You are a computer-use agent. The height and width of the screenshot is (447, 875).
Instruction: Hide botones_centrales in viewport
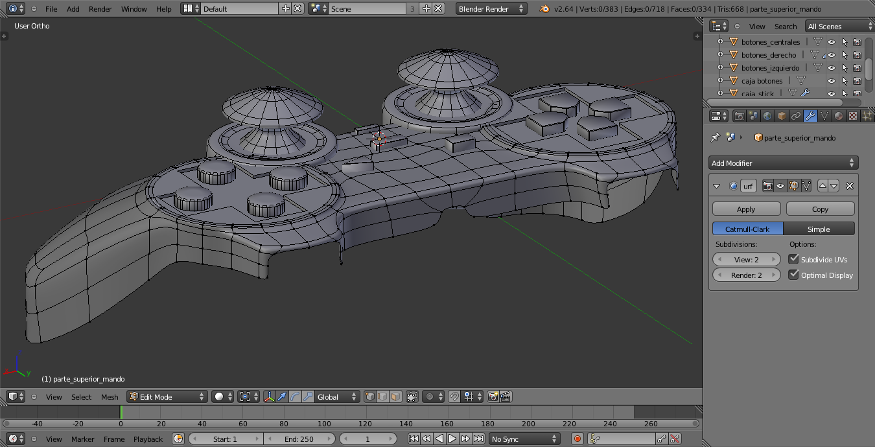pos(832,42)
